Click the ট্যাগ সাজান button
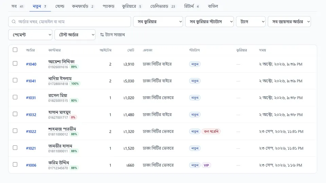The height and width of the screenshot is (183, 326). [112, 35]
